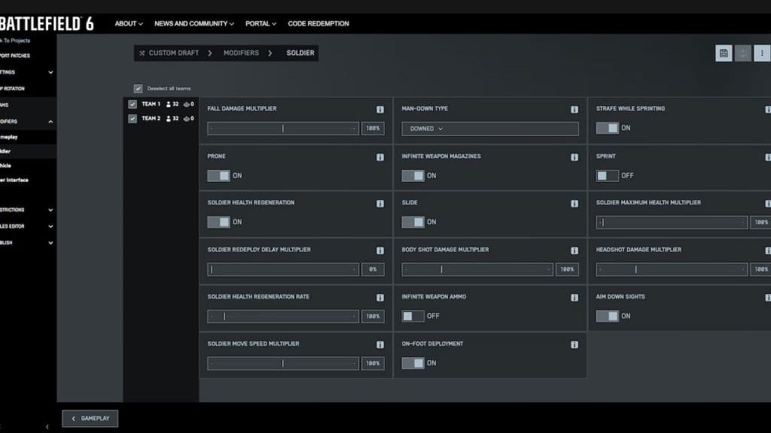This screenshot has height=433, width=771.
Task: Adjust the Soldier Move Speed Multiplier slider
Action: point(282,363)
